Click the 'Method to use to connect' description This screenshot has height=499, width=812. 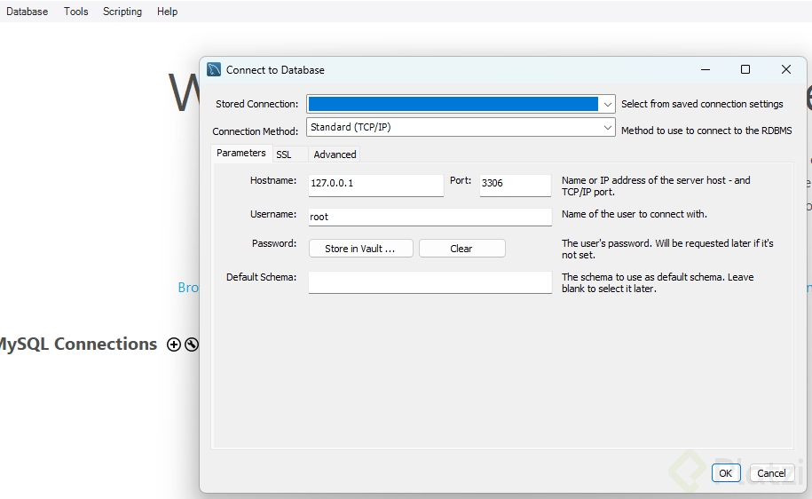[x=706, y=131]
